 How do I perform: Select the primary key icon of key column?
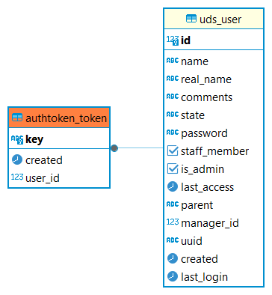pyautogui.click(x=17, y=139)
